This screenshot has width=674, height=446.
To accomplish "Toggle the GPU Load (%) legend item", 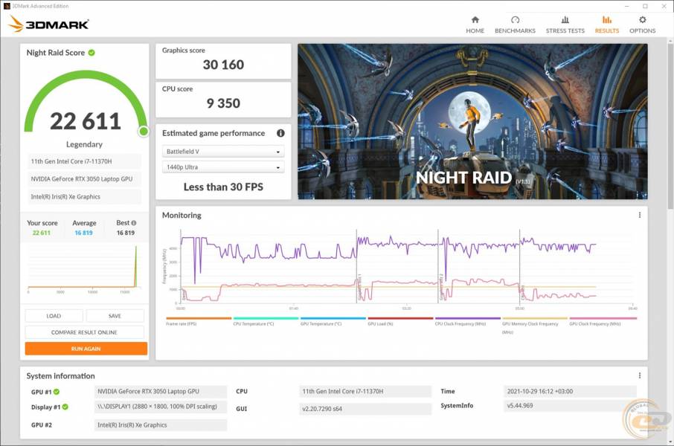I will [x=400, y=321].
